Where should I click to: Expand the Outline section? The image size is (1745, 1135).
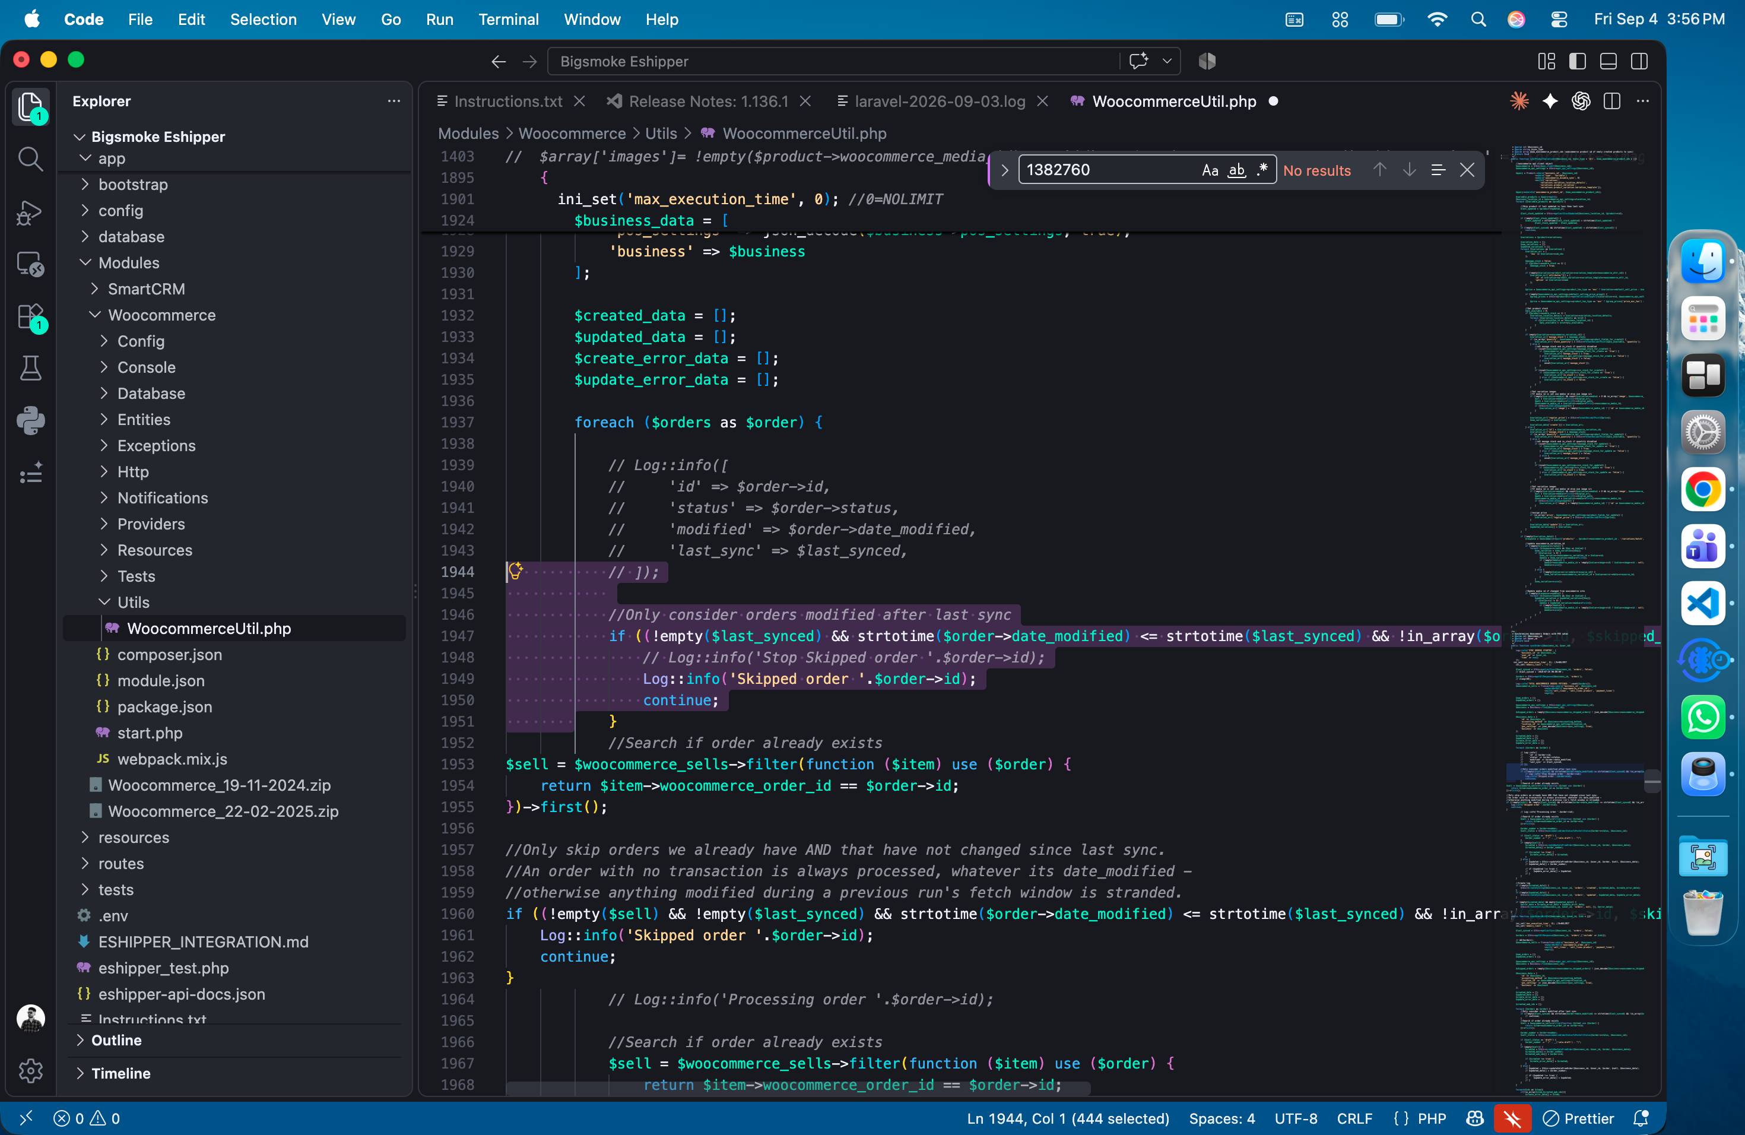[116, 1039]
